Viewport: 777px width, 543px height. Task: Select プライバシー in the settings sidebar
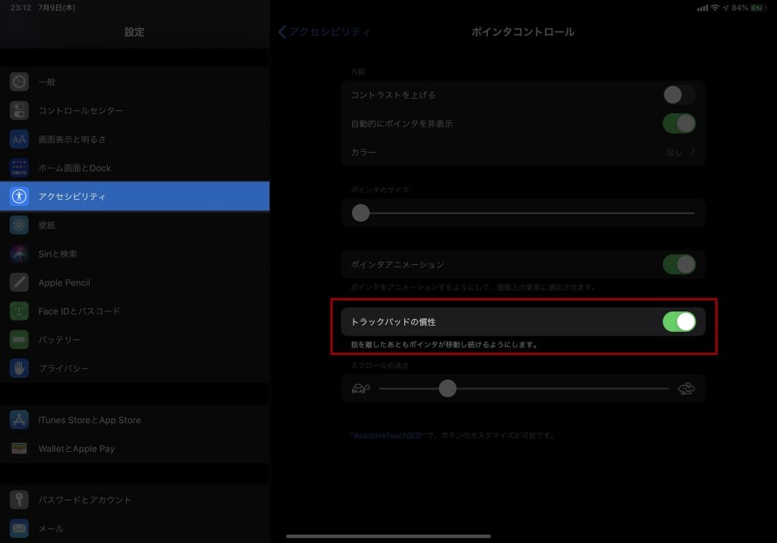[64, 368]
